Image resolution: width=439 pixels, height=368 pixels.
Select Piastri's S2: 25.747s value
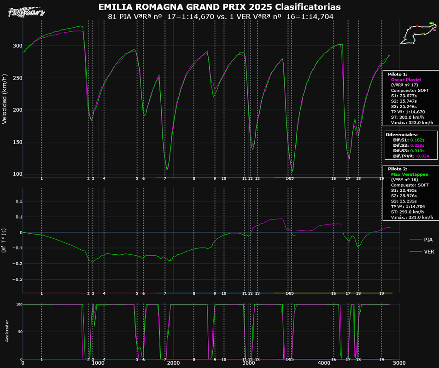pos(404,101)
